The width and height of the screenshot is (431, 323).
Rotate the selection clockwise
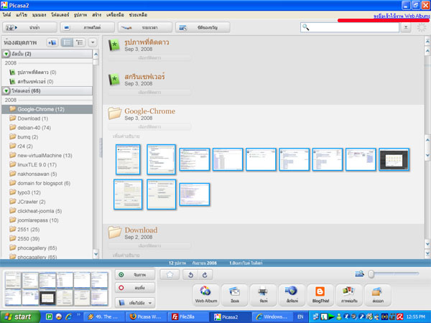pyautogui.click(x=205, y=275)
